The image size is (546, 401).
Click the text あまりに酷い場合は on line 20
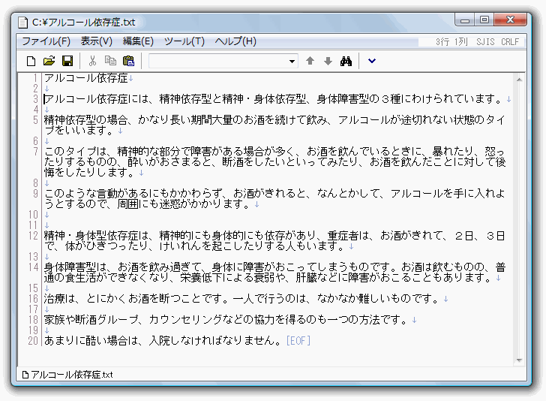(x=91, y=341)
